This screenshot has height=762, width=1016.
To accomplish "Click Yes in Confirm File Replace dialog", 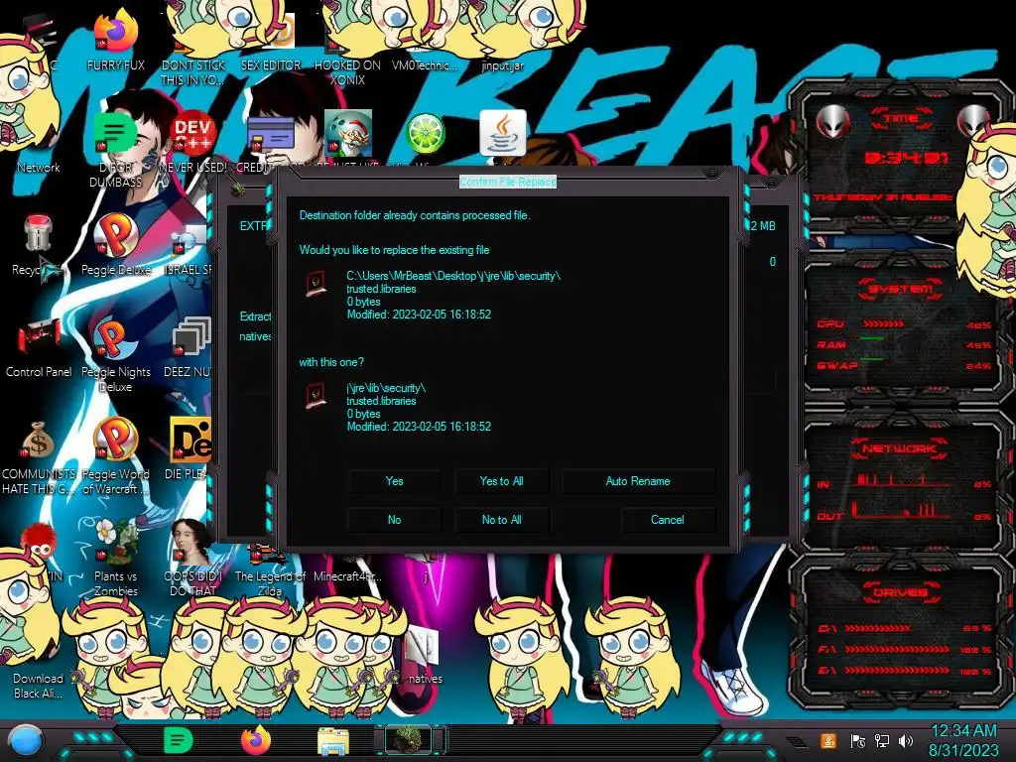I will tap(394, 481).
